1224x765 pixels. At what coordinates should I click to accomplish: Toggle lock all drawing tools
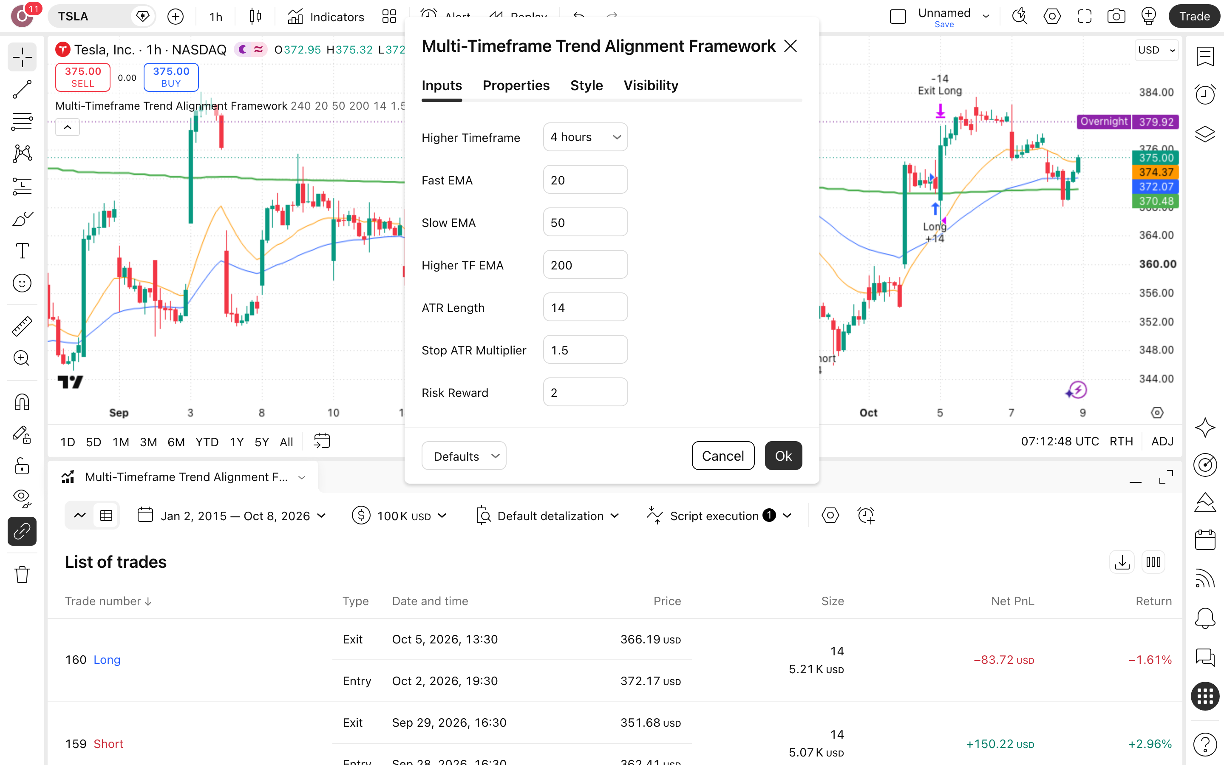point(22,467)
